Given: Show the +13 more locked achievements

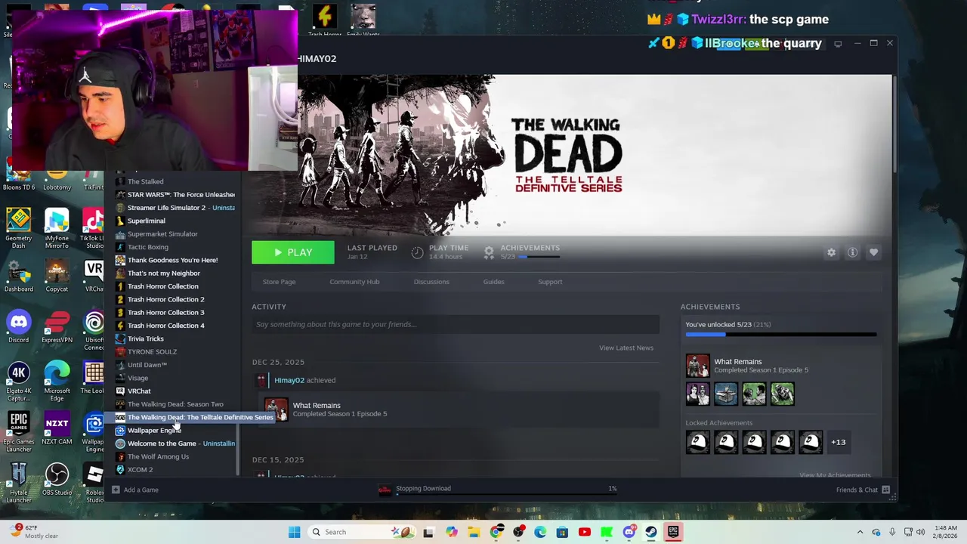Looking at the screenshot, I should (838, 442).
